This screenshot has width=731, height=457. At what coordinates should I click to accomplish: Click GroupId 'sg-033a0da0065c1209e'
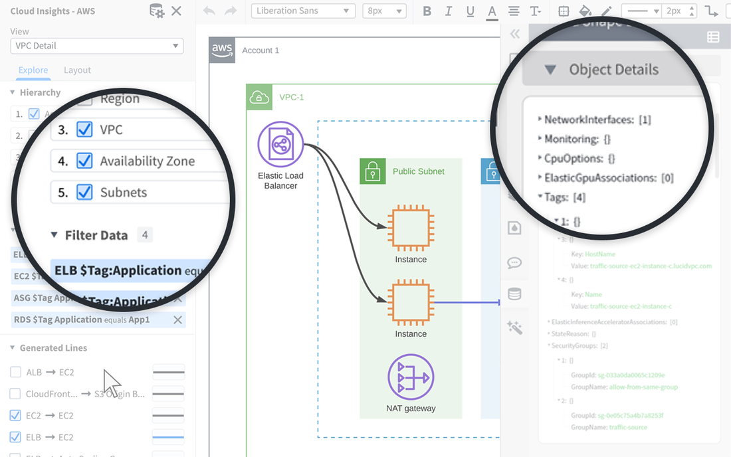point(631,375)
